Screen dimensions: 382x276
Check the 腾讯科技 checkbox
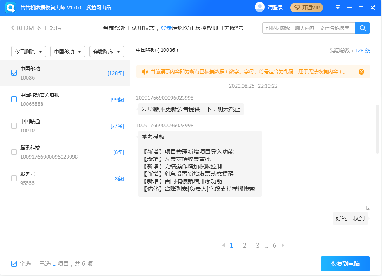click(14, 152)
